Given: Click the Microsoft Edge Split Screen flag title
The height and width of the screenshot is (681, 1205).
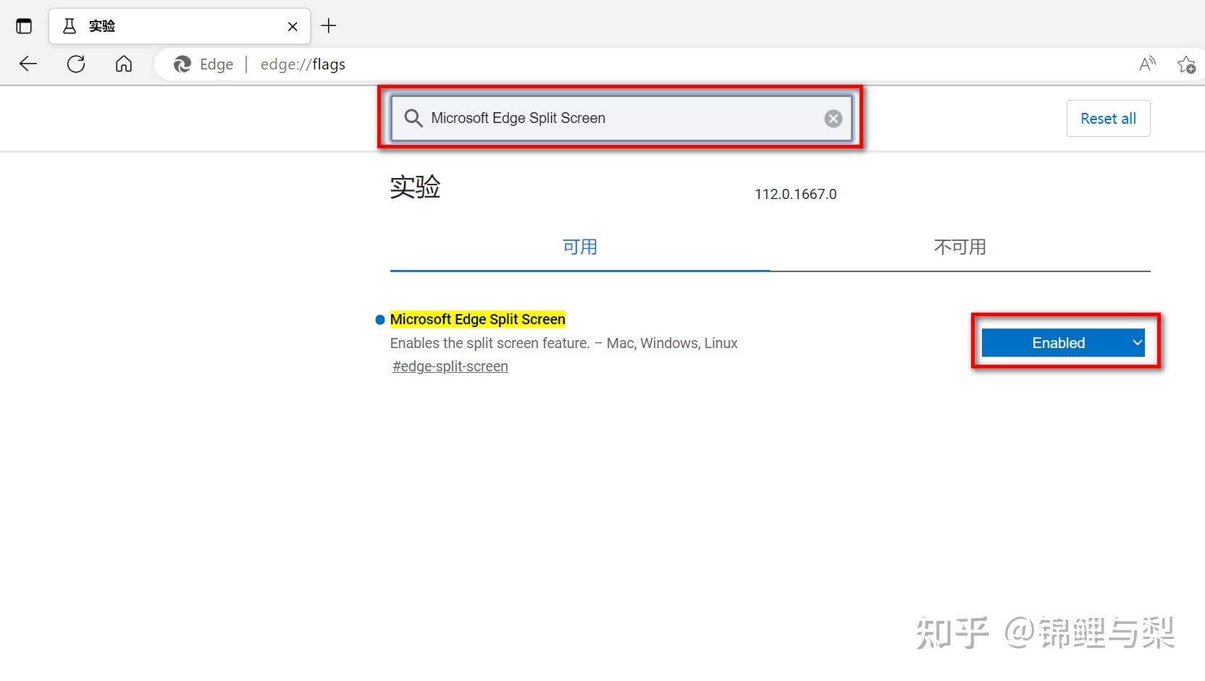Looking at the screenshot, I should 477,319.
